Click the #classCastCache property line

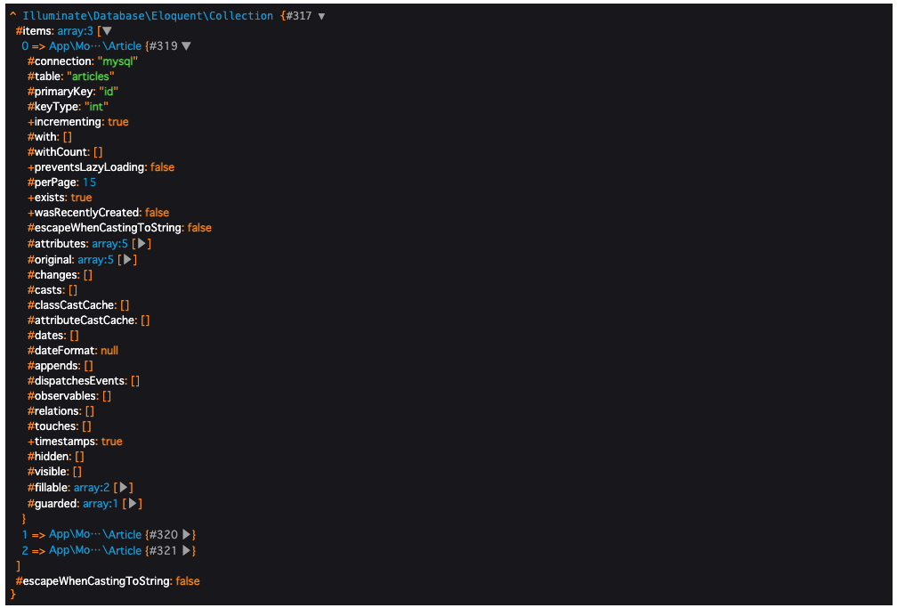(x=78, y=305)
